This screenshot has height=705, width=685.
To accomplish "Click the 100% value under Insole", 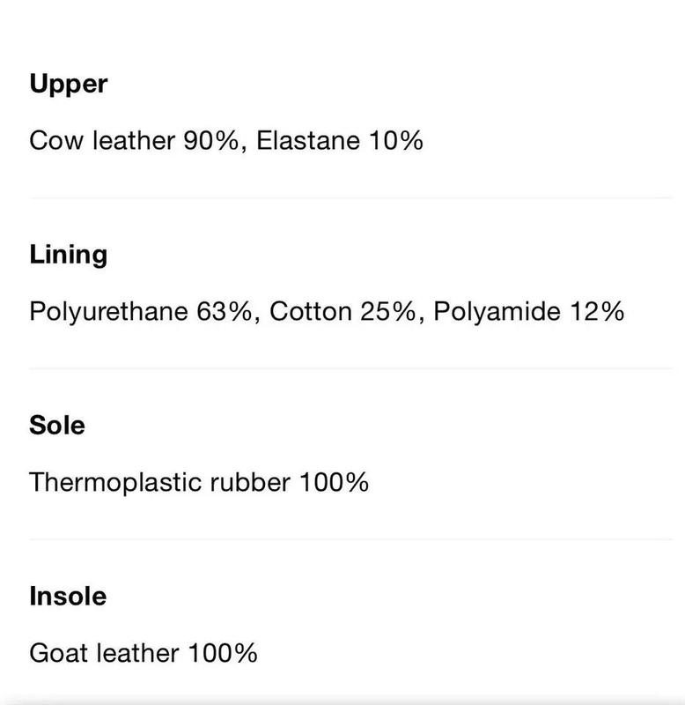I will (223, 653).
